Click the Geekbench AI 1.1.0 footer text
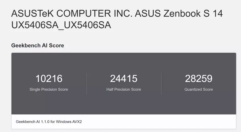The width and height of the screenshot is (241, 132). (x=49, y=122)
